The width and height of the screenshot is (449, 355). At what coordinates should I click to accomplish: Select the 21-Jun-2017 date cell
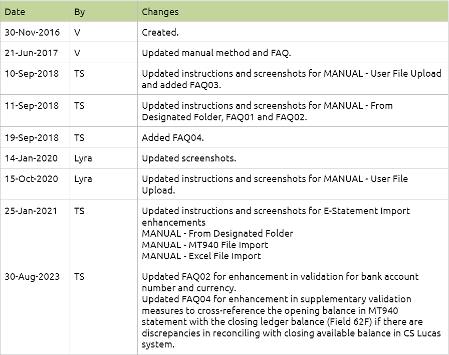pos(31,53)
